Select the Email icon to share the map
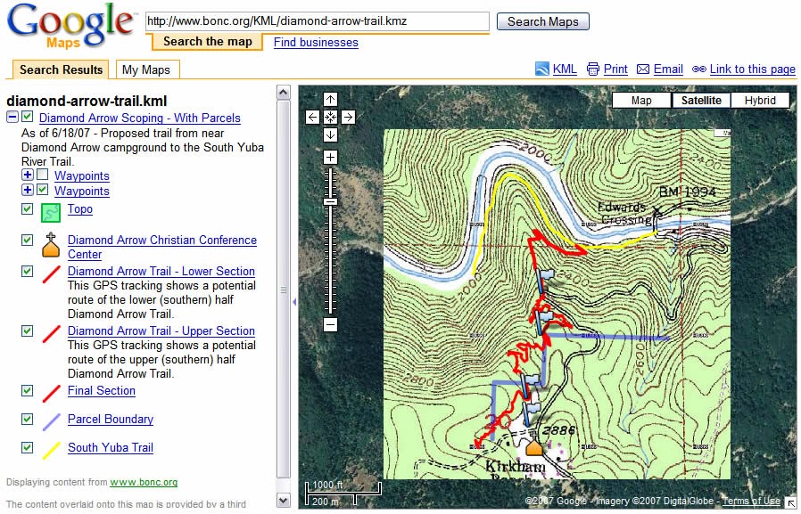Image resolution: width=801 pixels, height=514 pixels. 644,69
